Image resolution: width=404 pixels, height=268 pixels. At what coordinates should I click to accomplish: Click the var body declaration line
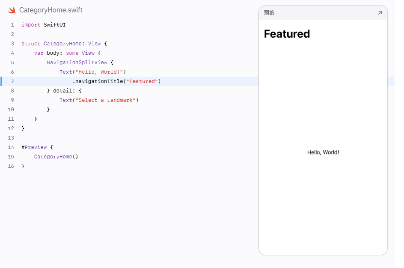tap(67, 53)
